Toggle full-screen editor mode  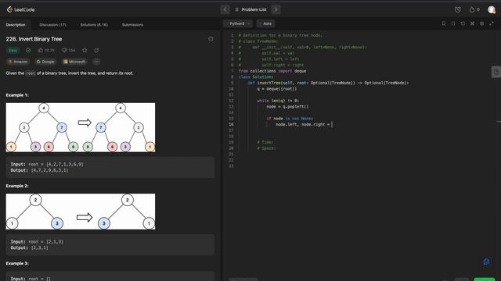pos(492,23)
